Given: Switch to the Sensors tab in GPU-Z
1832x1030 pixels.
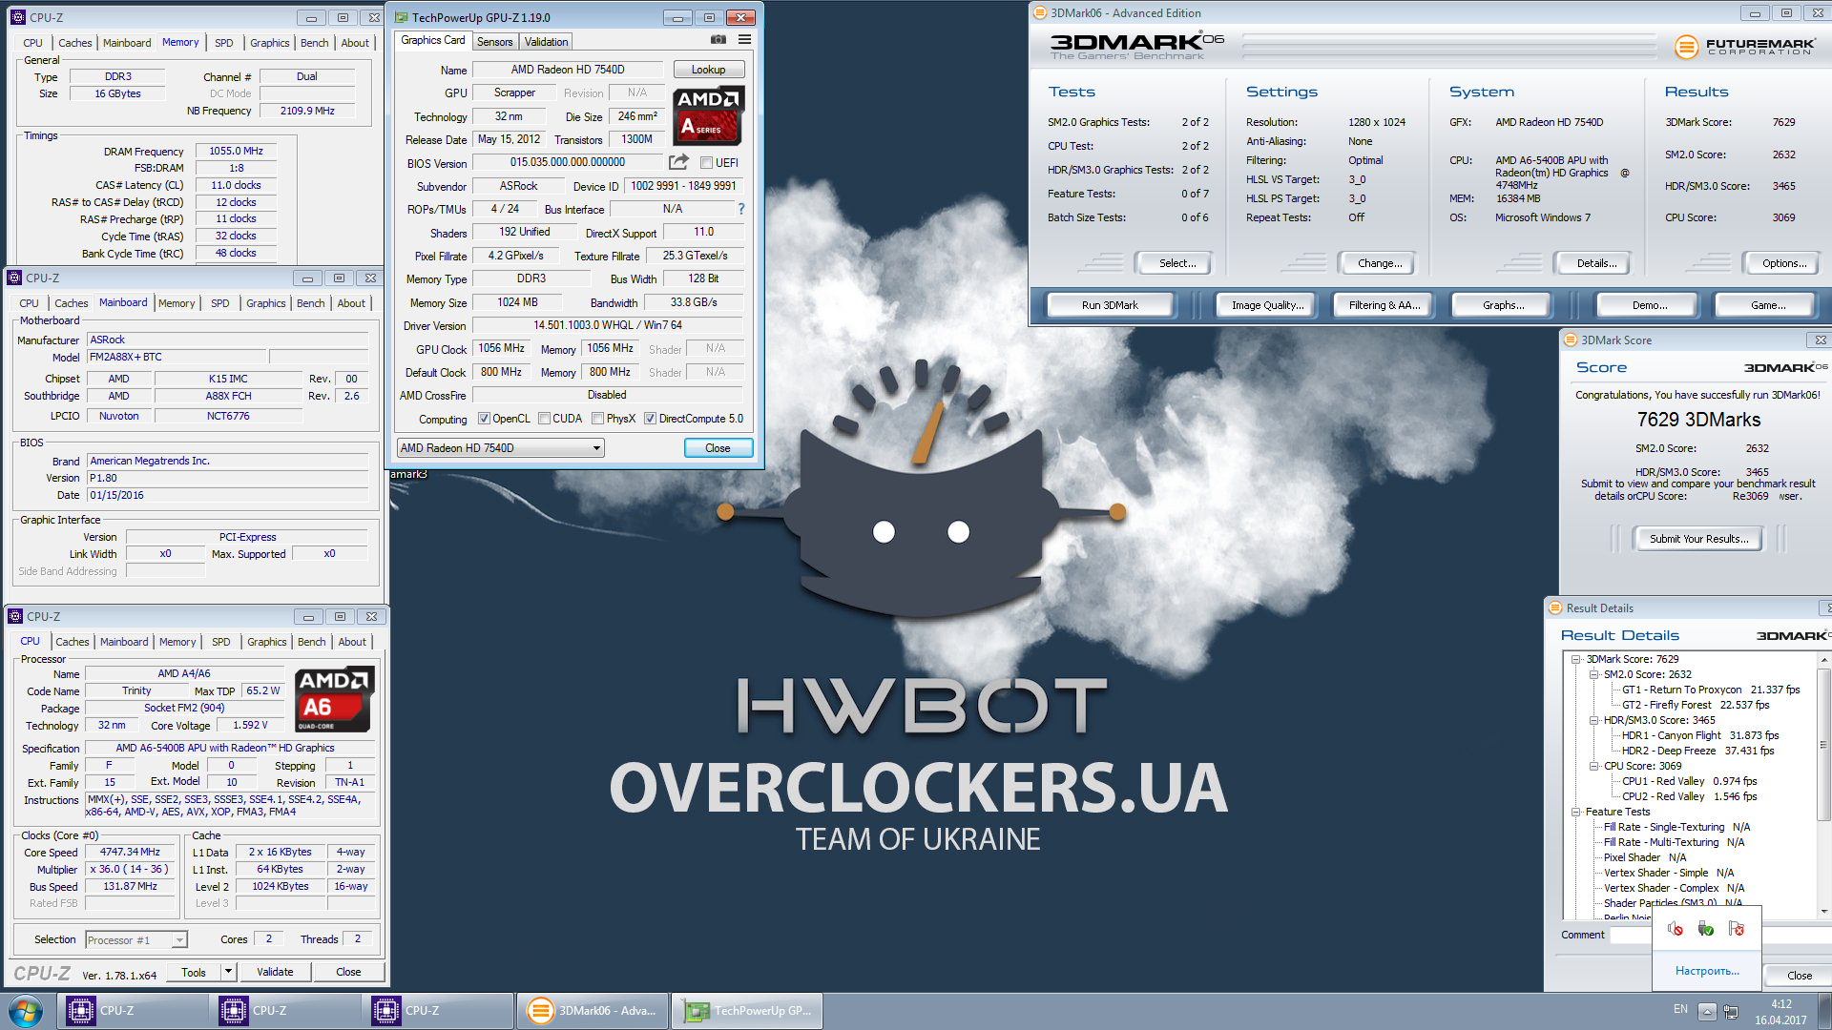Looking at the screenshot, I should click(x=494, y=42).
